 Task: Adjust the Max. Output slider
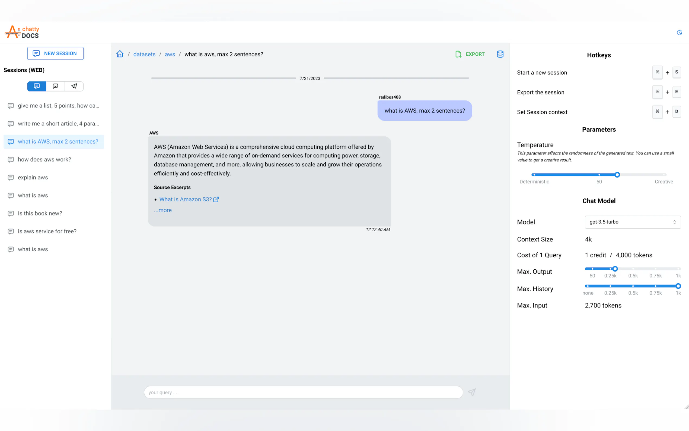(615, 268)
